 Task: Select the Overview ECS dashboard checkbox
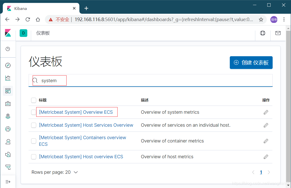click(x=33, y=112)
